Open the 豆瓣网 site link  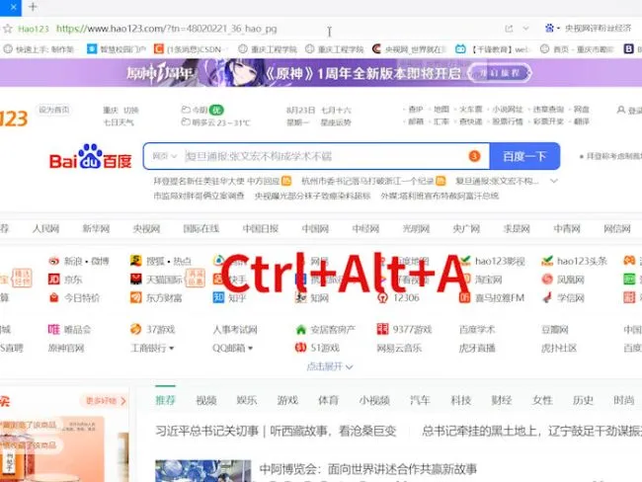point(555,330)
